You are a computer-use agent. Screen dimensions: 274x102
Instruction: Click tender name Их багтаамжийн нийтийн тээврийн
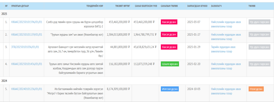75,93
